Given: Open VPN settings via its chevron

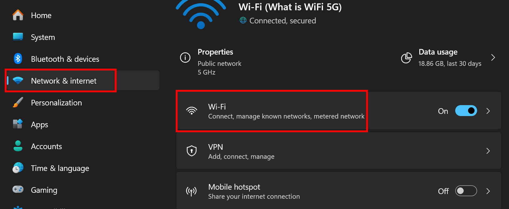Looking at the screenshot, I should point(488,151).
